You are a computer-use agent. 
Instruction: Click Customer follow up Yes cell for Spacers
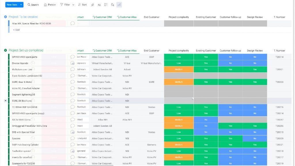click(230, 138)
